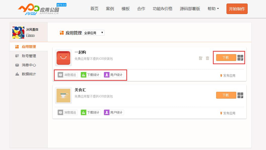Open 下载统计 for 一起购 app
Screen dimensions: 266x150
91,75
